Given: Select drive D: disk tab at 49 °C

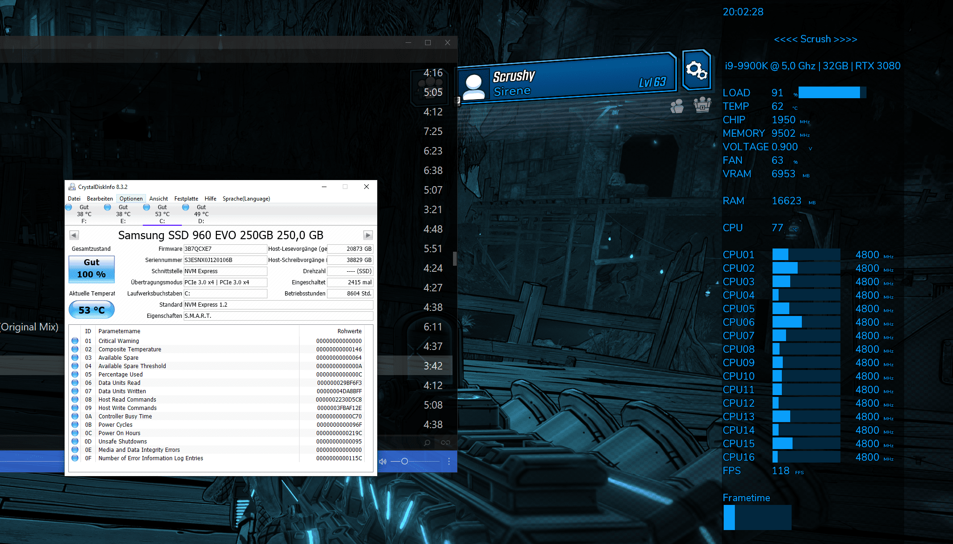Looking at the screenshot, I should pyautogui.click(x=201, y=214).
